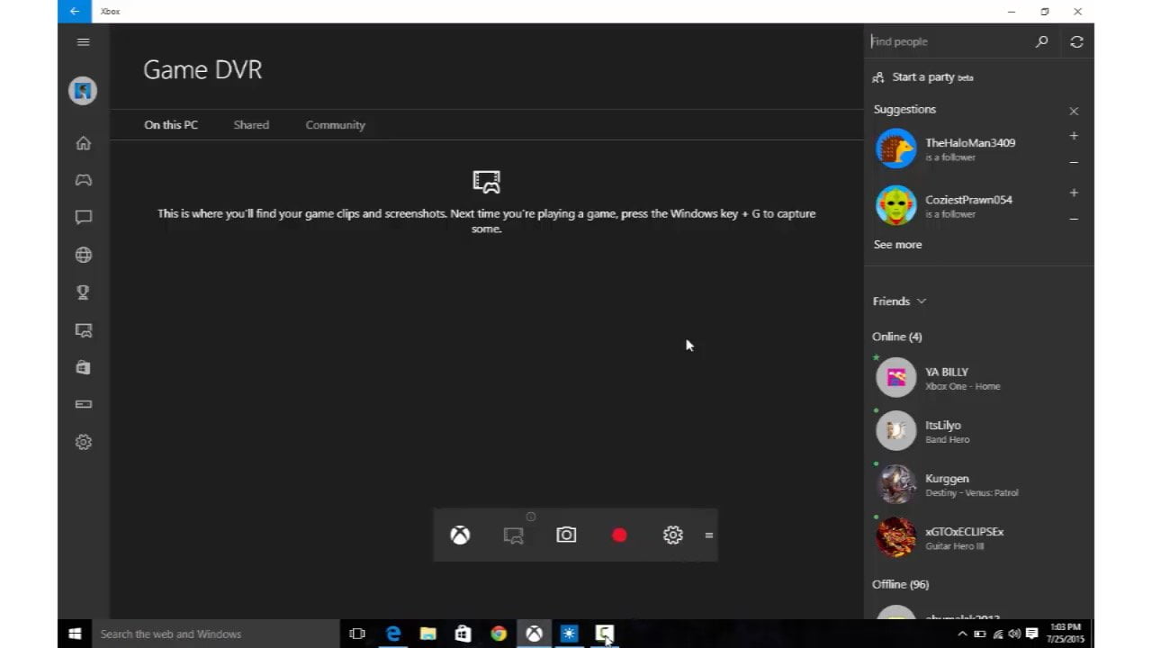This screenshot has width=1152, height=648.
Task: Open Task View on the taskbar
Action: pos(357,634)
